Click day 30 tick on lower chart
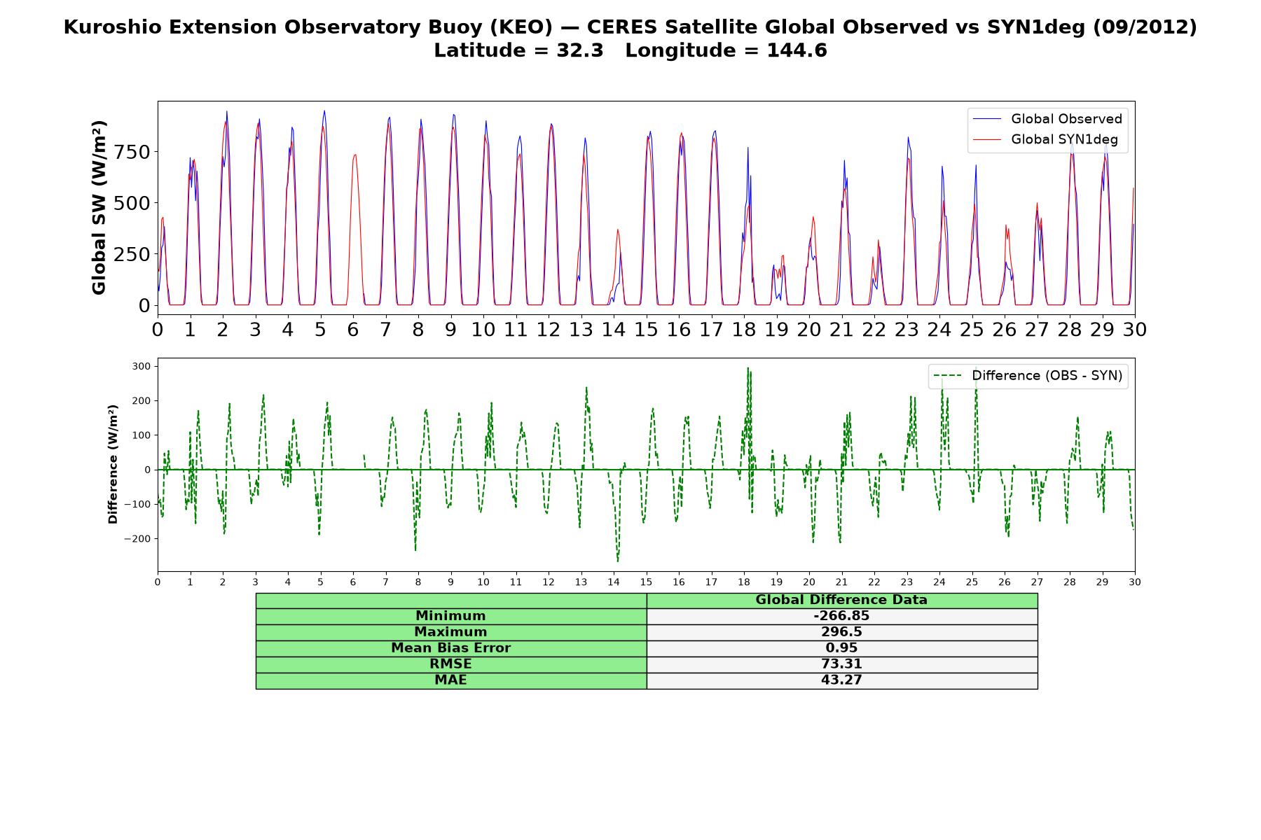The height and width of the screenshot is (840, 1261). 1135,582
